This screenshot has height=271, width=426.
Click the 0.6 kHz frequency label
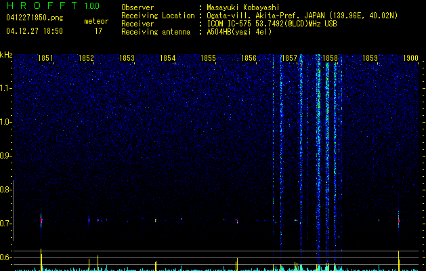tap(5, 257)
